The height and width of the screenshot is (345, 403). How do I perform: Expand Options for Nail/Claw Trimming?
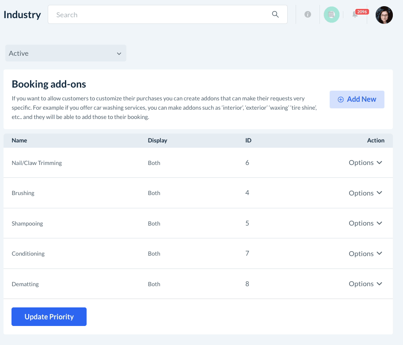coord(365,163)
